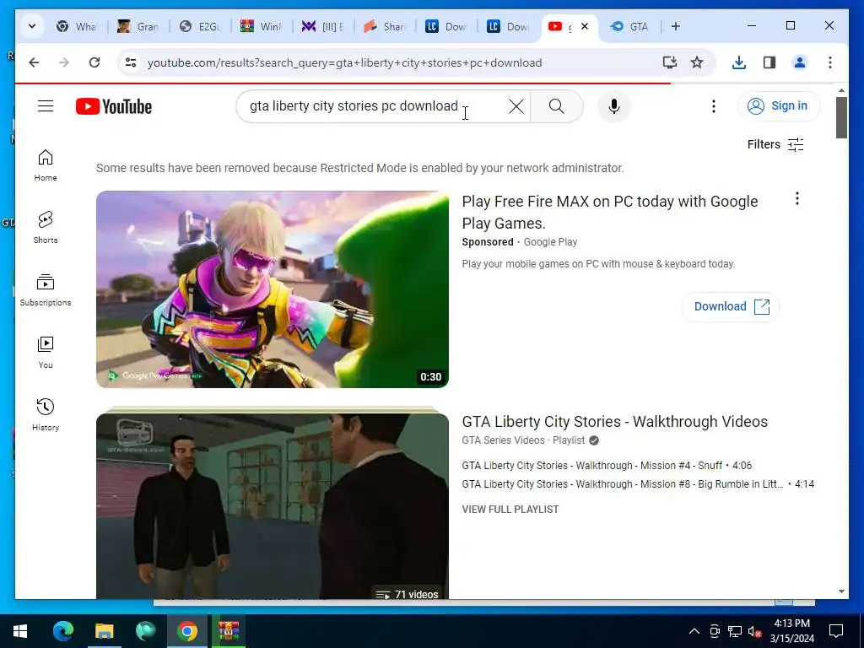The height and width of the screenshot is (648, 864).
Task: Click the page vertical scrollbar thumb
Action: point(841,117)
